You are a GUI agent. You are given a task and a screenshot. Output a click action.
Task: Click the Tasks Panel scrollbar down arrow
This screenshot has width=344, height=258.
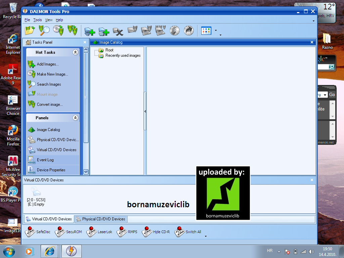(86, 172)
